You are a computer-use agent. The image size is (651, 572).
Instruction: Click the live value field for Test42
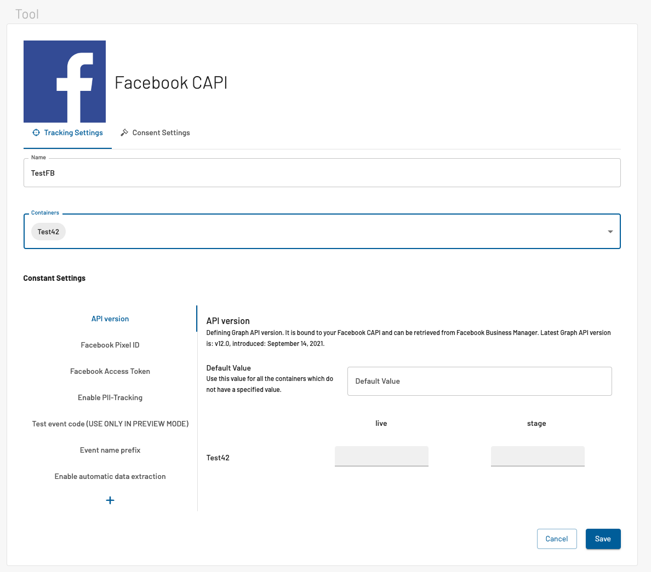coord(381,457)
